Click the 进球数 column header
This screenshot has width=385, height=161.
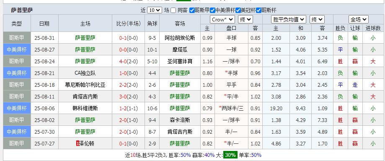(373, 28)
